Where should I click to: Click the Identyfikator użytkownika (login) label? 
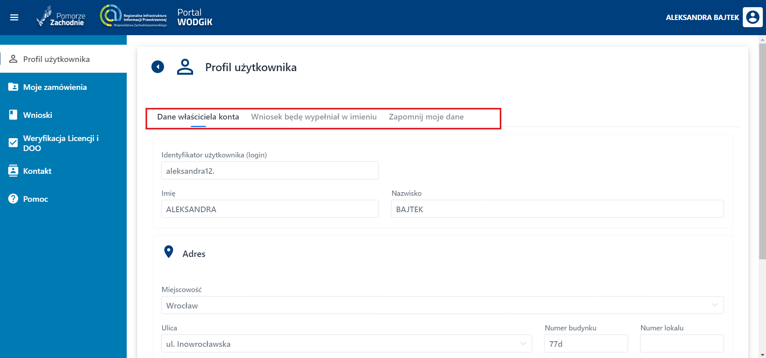214,155
